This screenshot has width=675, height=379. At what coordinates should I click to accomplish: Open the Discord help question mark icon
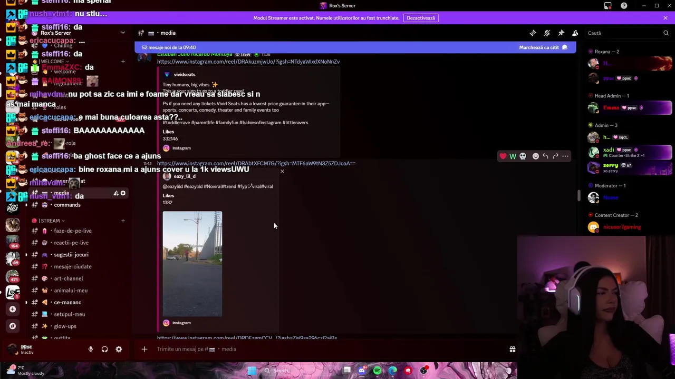pos(624,6)
